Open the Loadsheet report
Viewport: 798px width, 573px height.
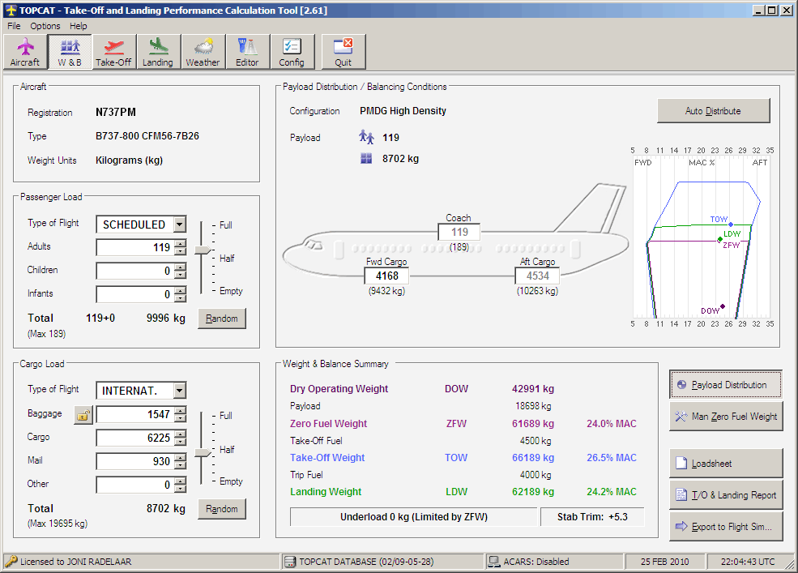[726, 464]
